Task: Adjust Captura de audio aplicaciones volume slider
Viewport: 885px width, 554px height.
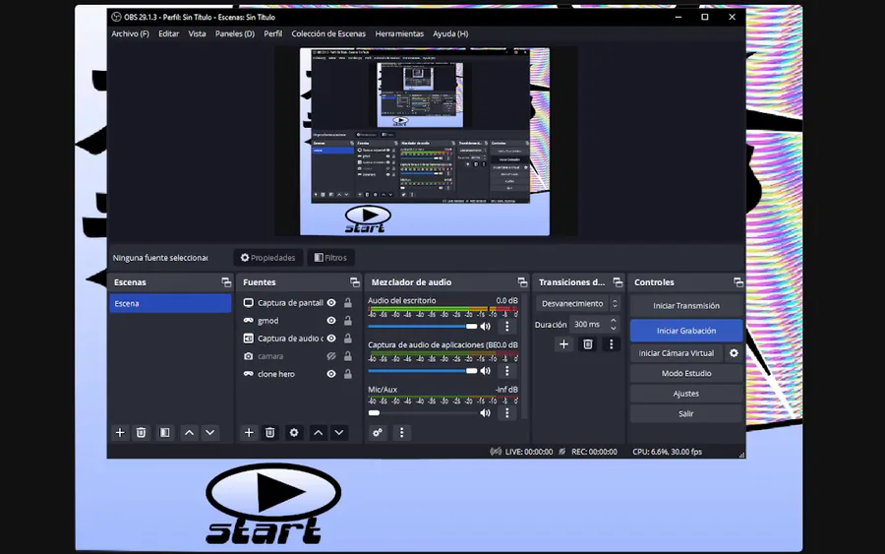Action: click(423, 371)
